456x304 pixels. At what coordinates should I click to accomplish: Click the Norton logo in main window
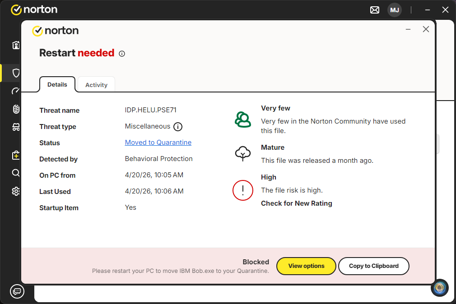(34, 9)
